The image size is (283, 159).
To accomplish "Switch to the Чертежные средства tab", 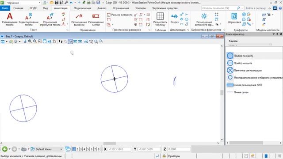I will coord(165,8).
